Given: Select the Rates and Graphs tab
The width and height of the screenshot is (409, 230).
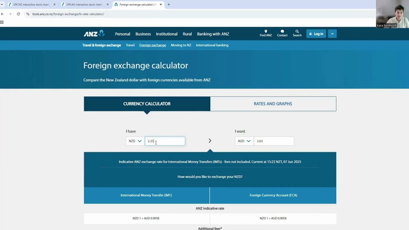Looking at the screenshot, I should pyautogui.click(x=273, y=104).
